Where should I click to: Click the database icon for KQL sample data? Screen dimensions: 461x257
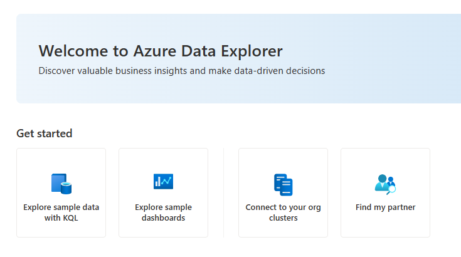(x=61, y=184)
